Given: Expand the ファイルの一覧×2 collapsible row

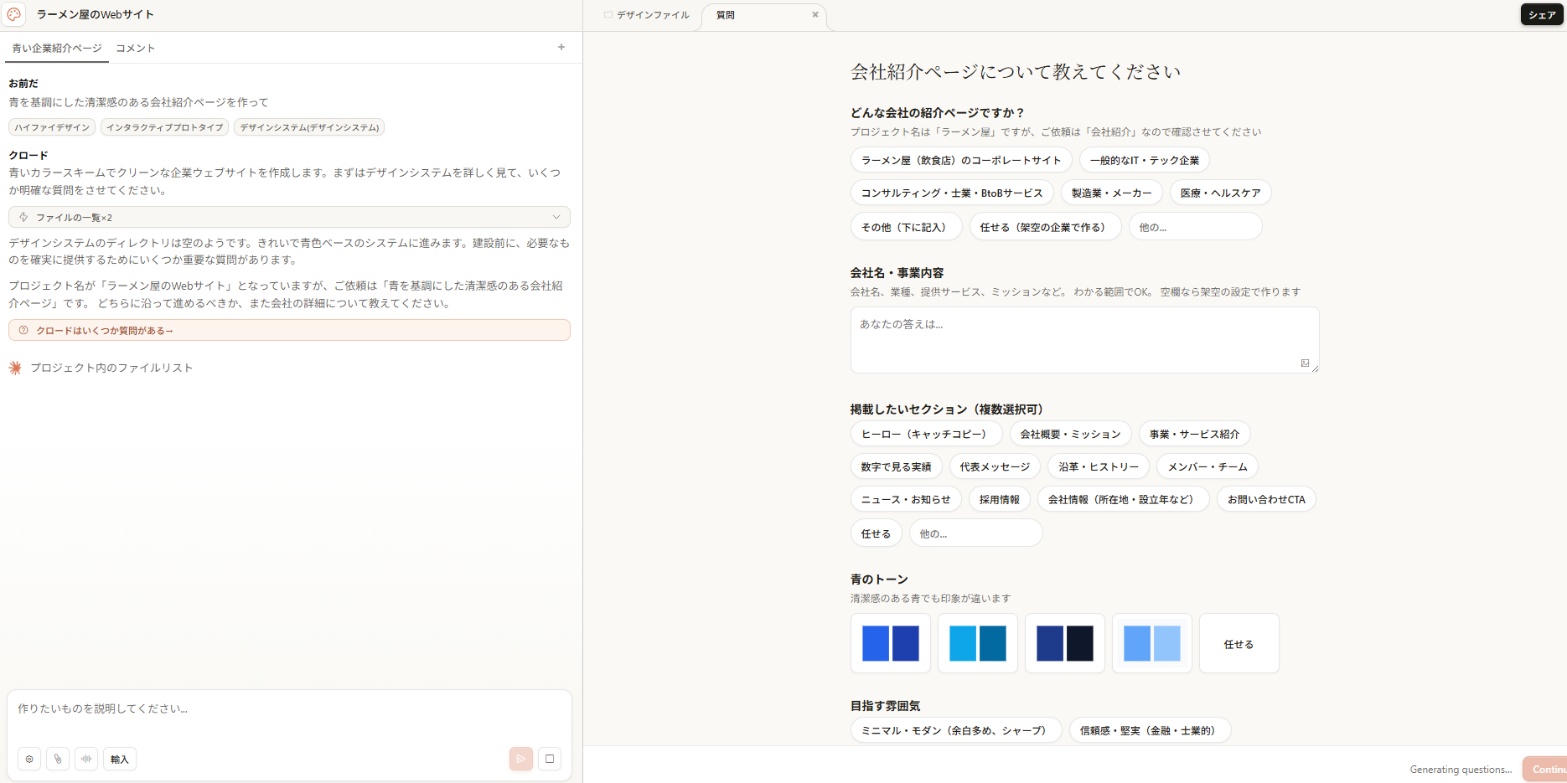Looking at the screenshot, I should click(x=289, y=217).
